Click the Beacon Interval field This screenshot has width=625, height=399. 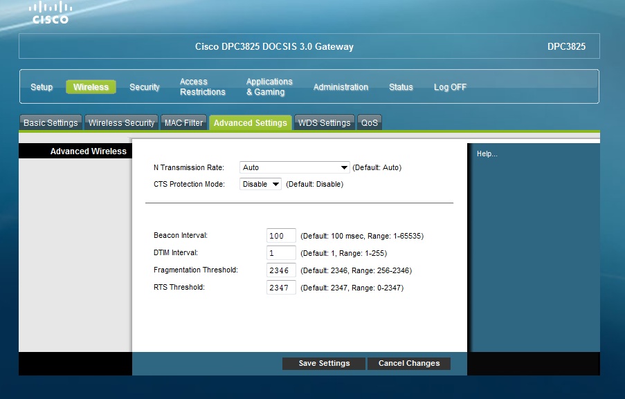[x=281, y=236]
